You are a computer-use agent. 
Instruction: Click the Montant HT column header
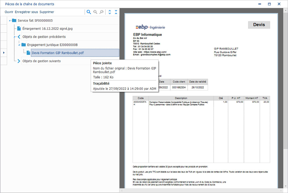(x=252, y=98)
